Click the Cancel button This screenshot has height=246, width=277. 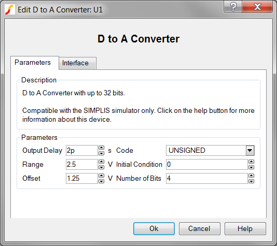point(200,228)
